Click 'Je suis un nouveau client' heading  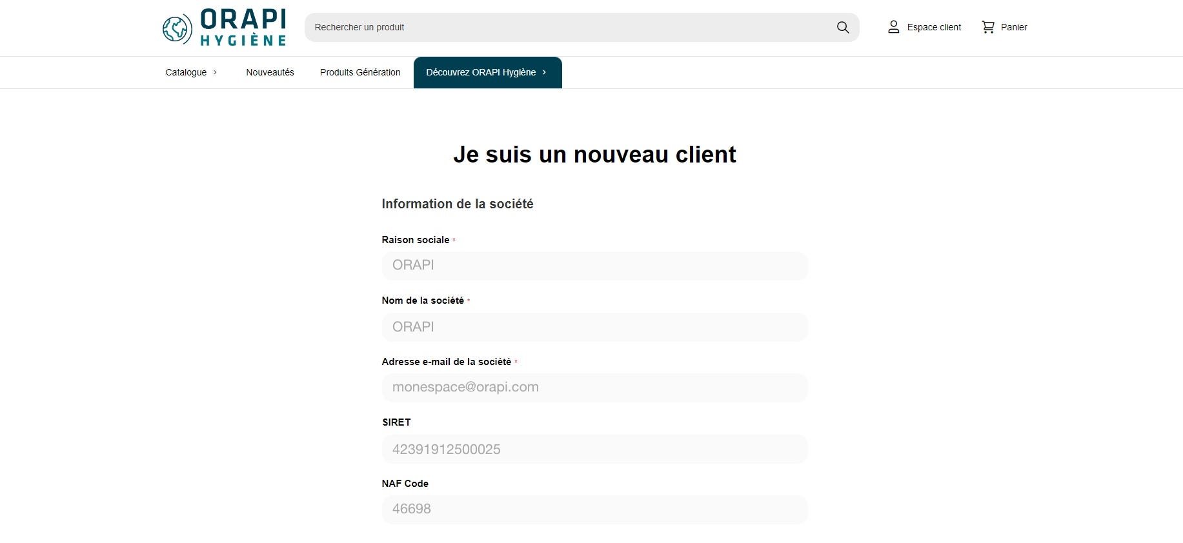click(x=594, y=155)
